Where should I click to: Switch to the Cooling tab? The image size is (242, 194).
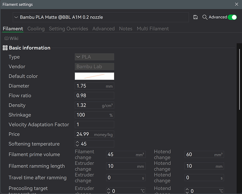click(36, 29)
